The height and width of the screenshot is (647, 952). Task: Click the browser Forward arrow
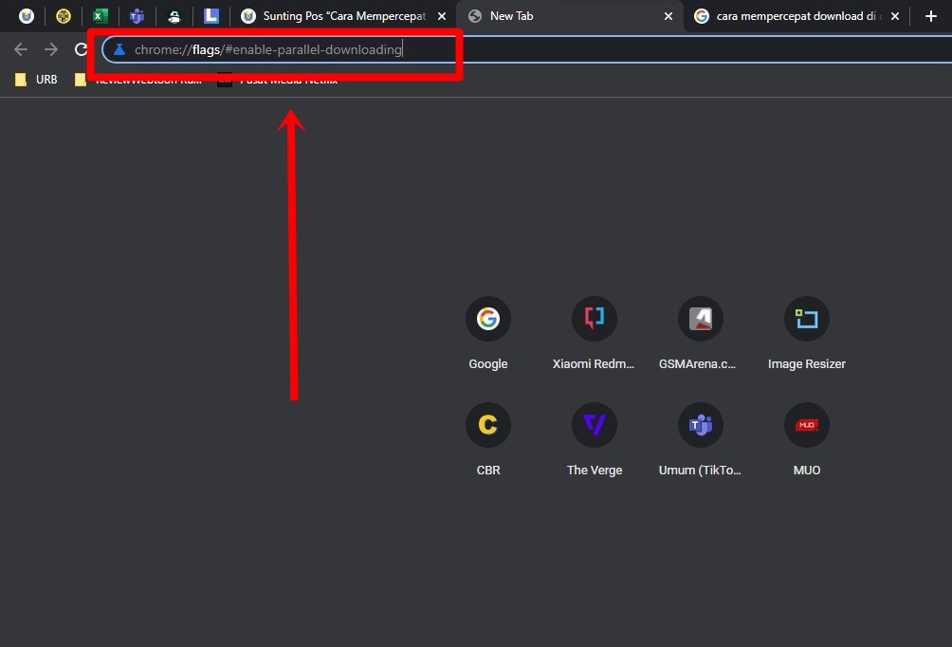point(51,49)
